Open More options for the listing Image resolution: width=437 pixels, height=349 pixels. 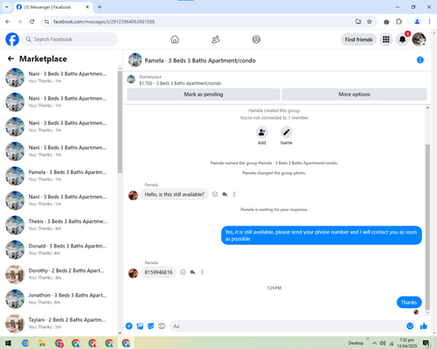point(354,94)
